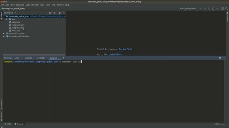Click the Stop icon in the toolbar
The height and width of the screenshot is (128, 229).
217,9
